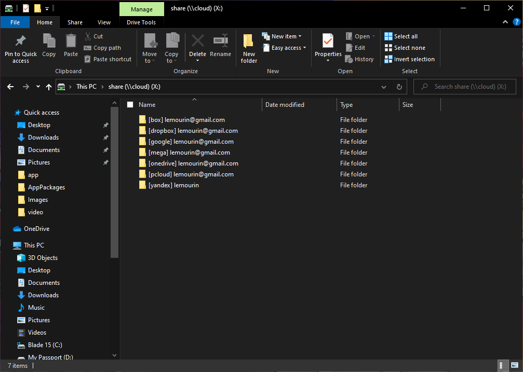Switch to the View tab

click(x=104, y=22)
